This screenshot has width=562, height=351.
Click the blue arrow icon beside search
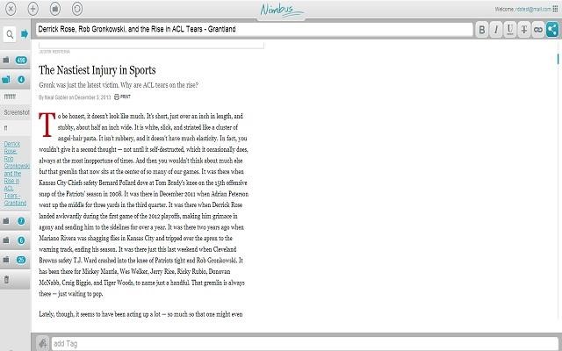(x=25, y=34)
